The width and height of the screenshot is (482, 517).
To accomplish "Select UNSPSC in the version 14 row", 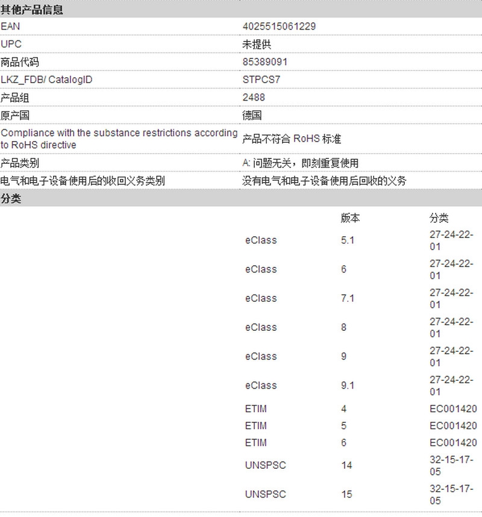I will click(265, 465).
